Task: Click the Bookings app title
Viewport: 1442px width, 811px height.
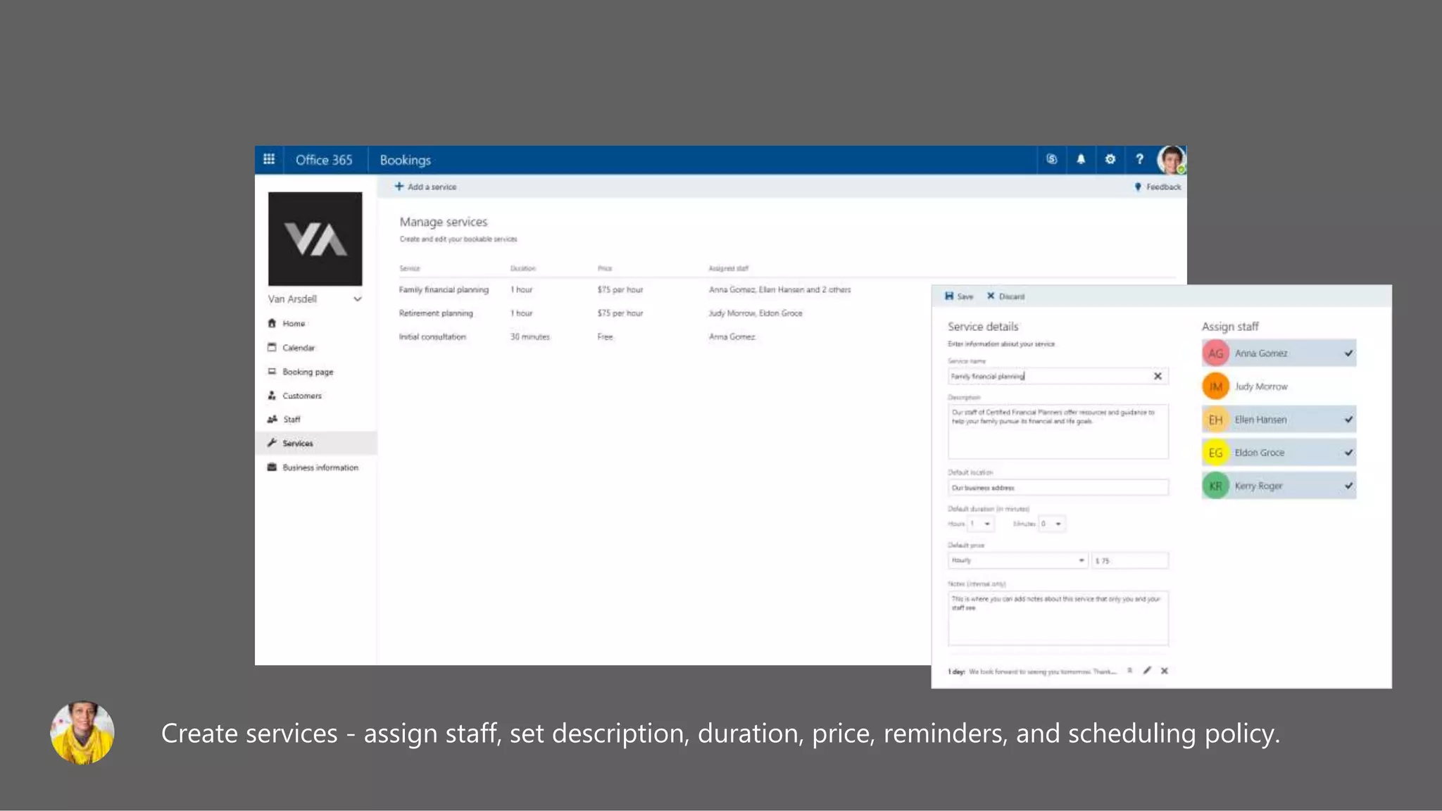Action: (x=405, y=161)
